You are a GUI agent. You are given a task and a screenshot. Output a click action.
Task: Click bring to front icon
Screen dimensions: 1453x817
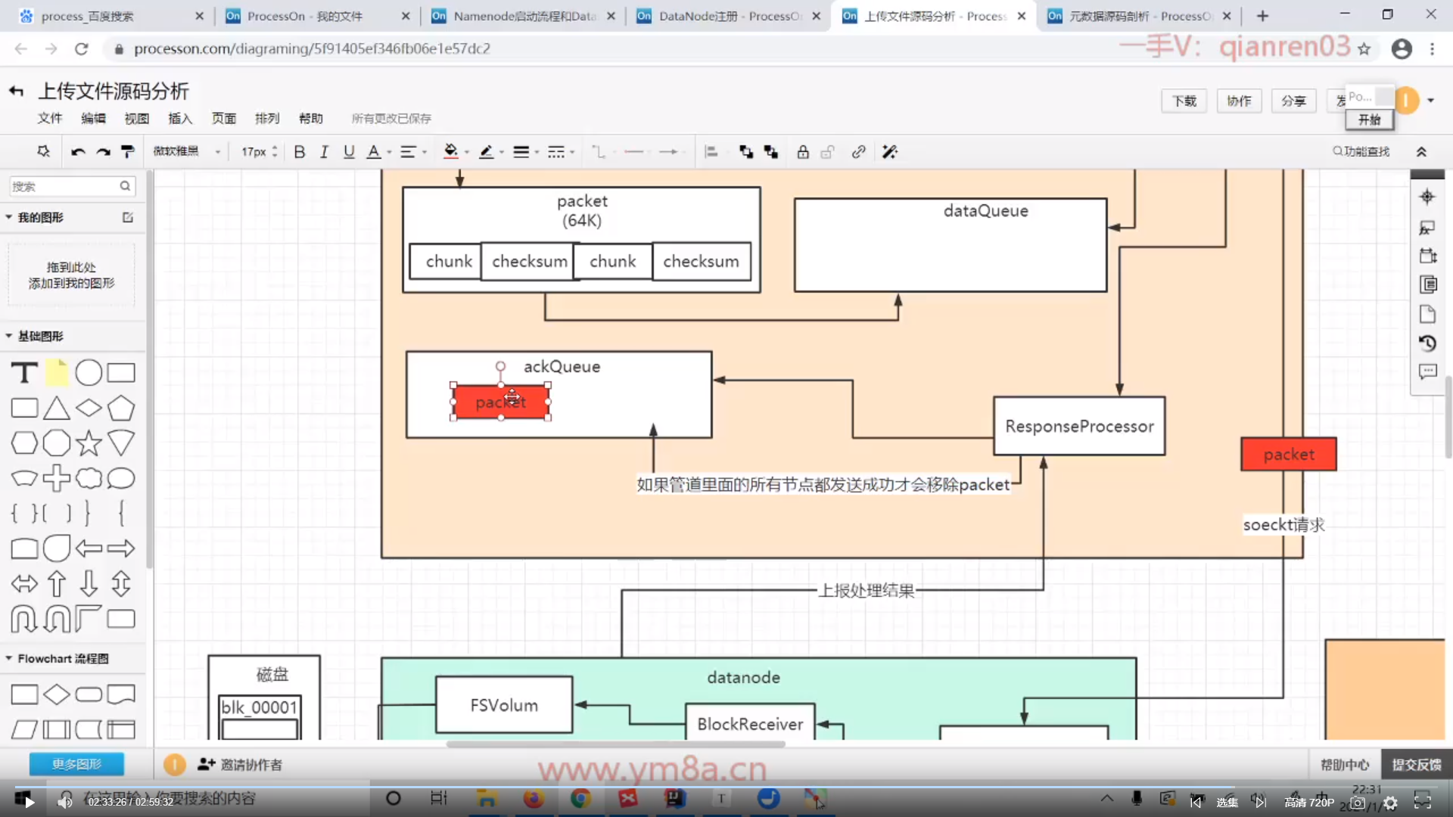click(746, 152)
